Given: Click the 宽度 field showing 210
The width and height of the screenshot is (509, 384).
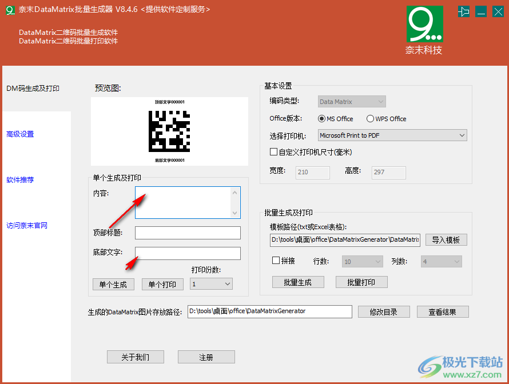Looking at the screenshot, I should 313,172.
